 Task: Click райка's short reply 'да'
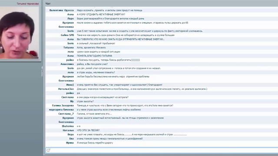tap(78, 93)
